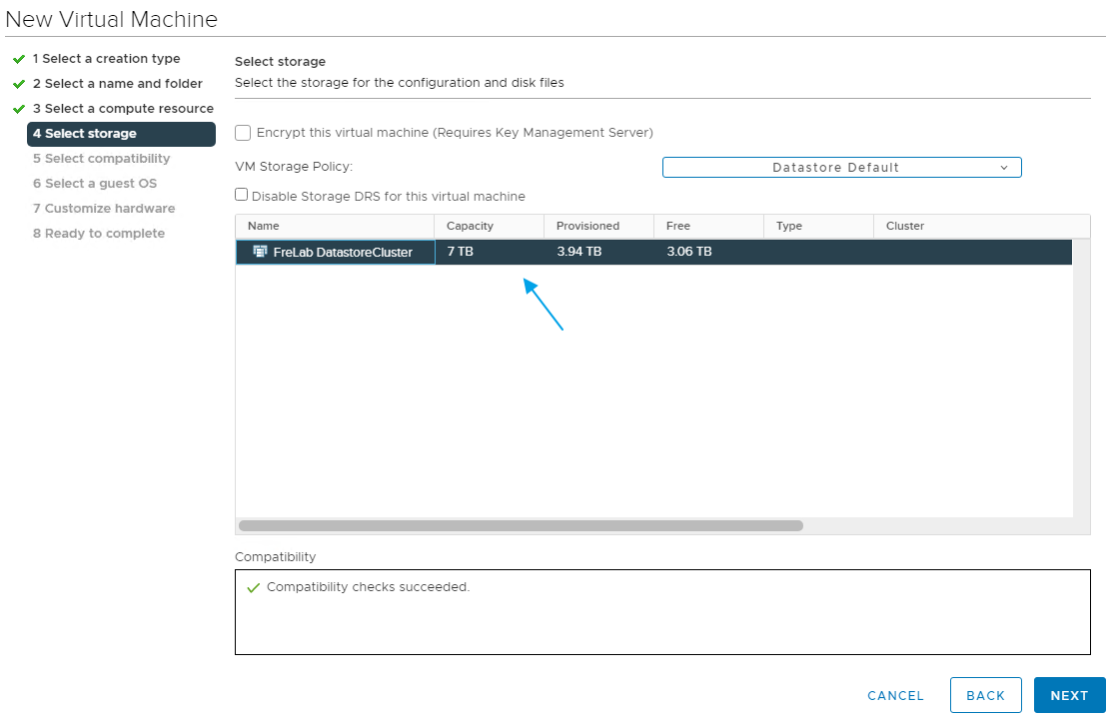Open the VM Storage Policy dropdown
The image size is (1116, 721).
point(841,168)
